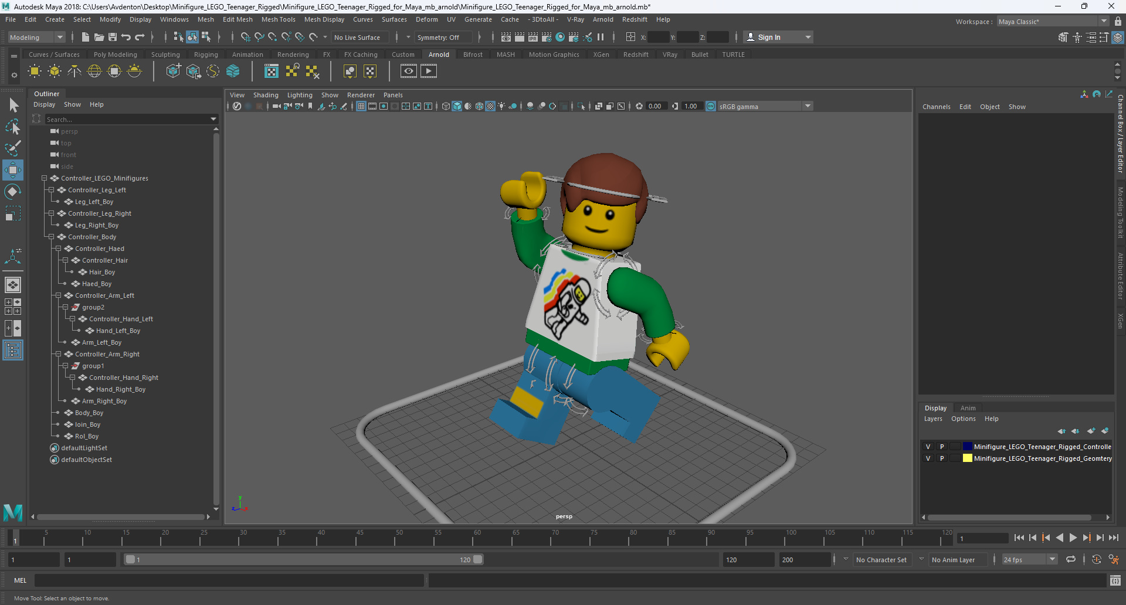Open the 24 fps frame rate dropdown
This screenshot has width=1126, height=605.
(x=1029, y=559)
